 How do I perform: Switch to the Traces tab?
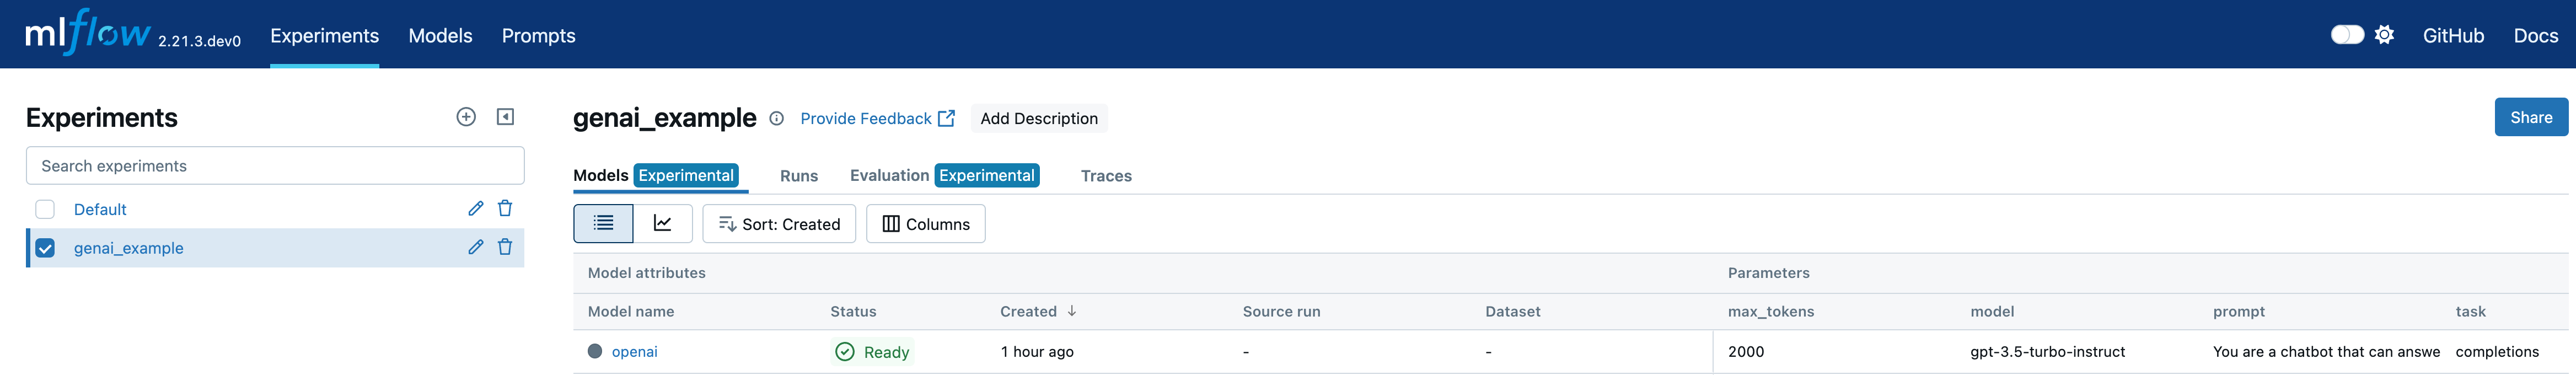pyautogui.click(x=1105, y=176)
